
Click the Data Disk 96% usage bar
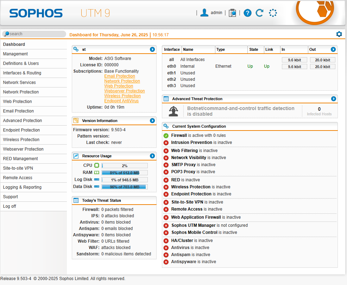click(125, 187)
